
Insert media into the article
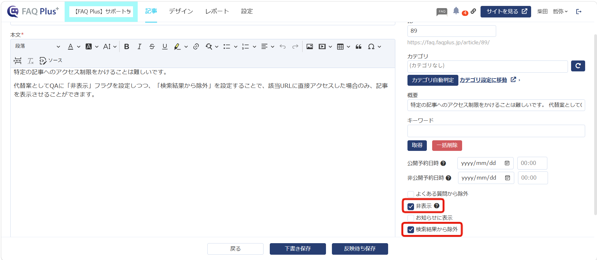coord(322,47)
